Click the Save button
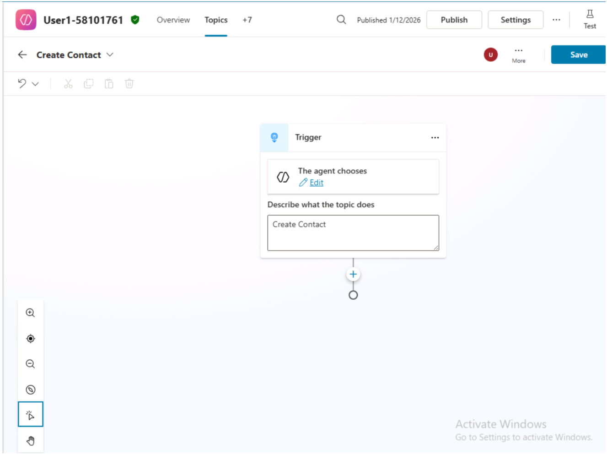Screen dimensions: 607x460 (x=578, y=55)
